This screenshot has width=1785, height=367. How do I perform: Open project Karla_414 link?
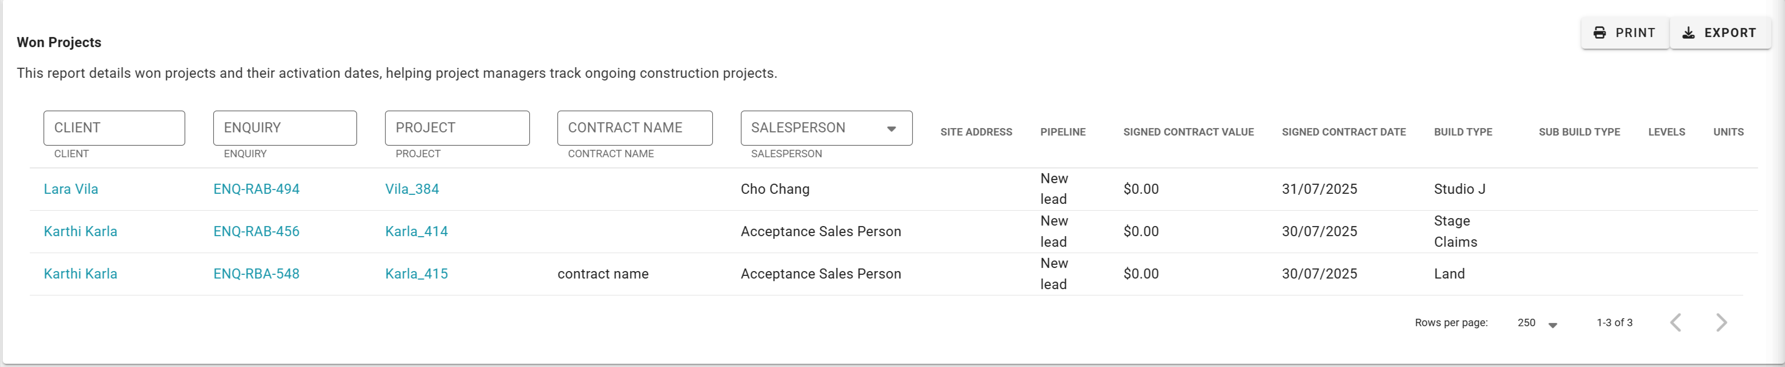pyautogui.click(x=416, y=231)
